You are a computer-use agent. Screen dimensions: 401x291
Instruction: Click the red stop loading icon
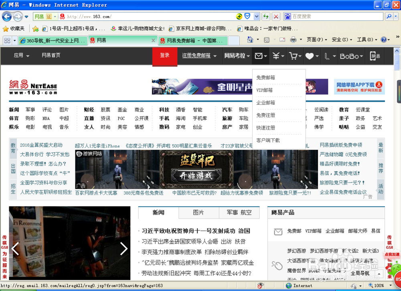point(276,16)
